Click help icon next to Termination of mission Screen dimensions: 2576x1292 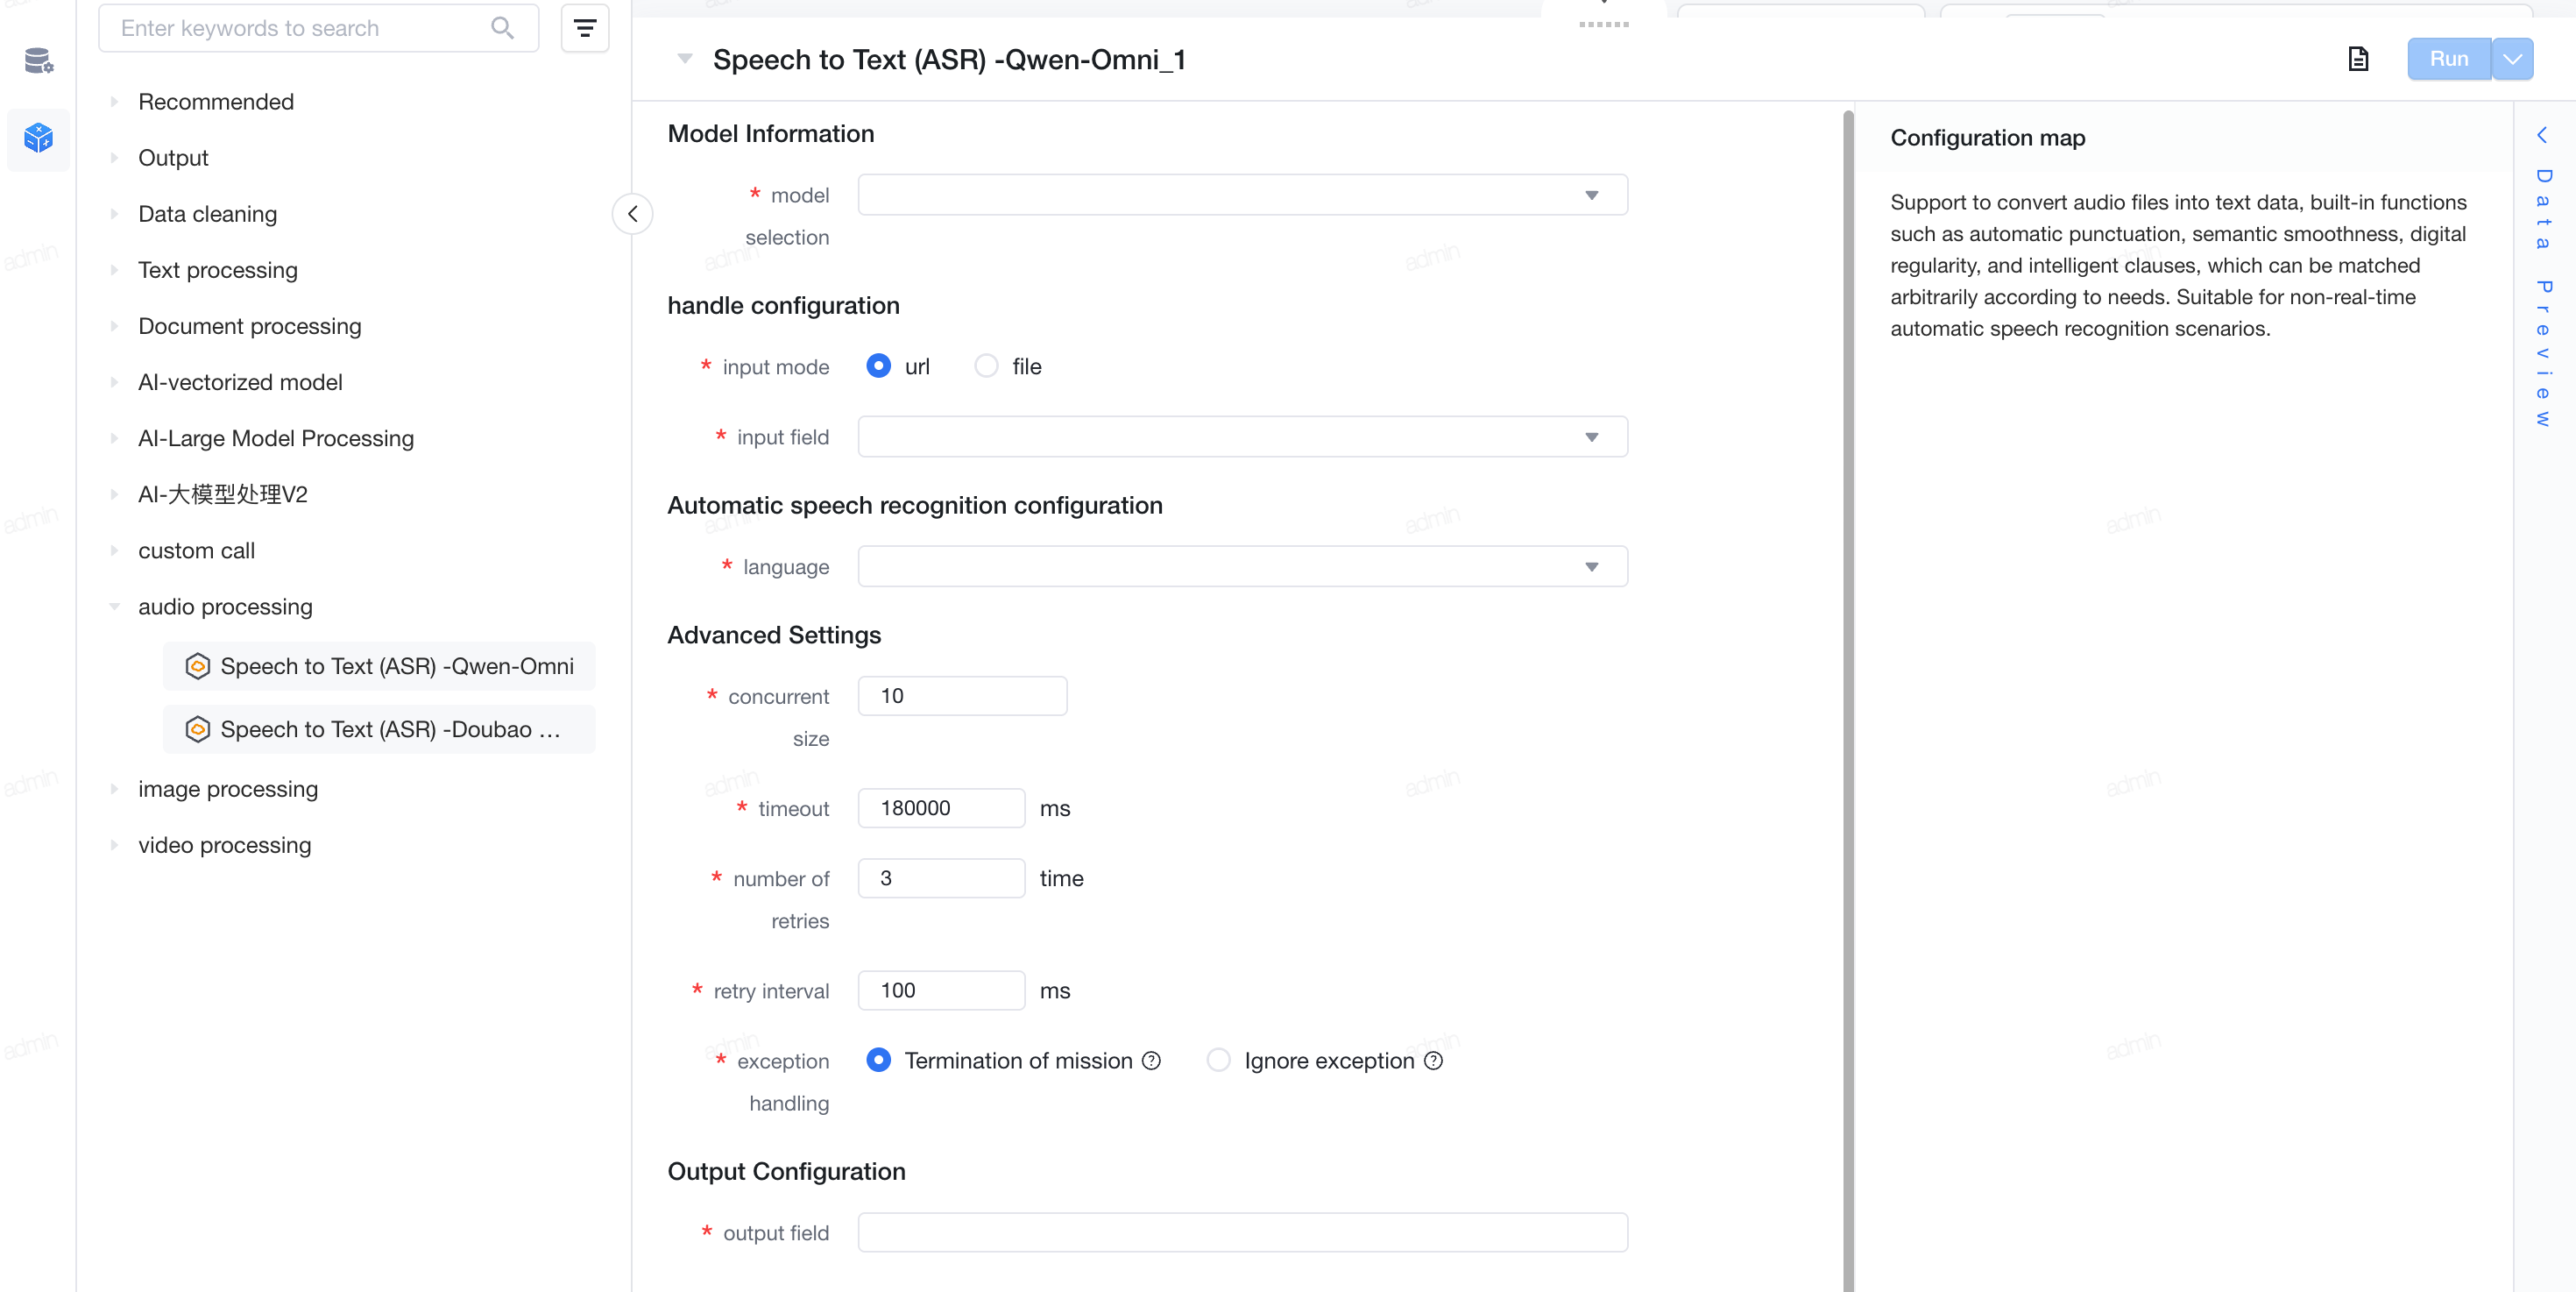pyautogui.click(x=1152, y=1061)
